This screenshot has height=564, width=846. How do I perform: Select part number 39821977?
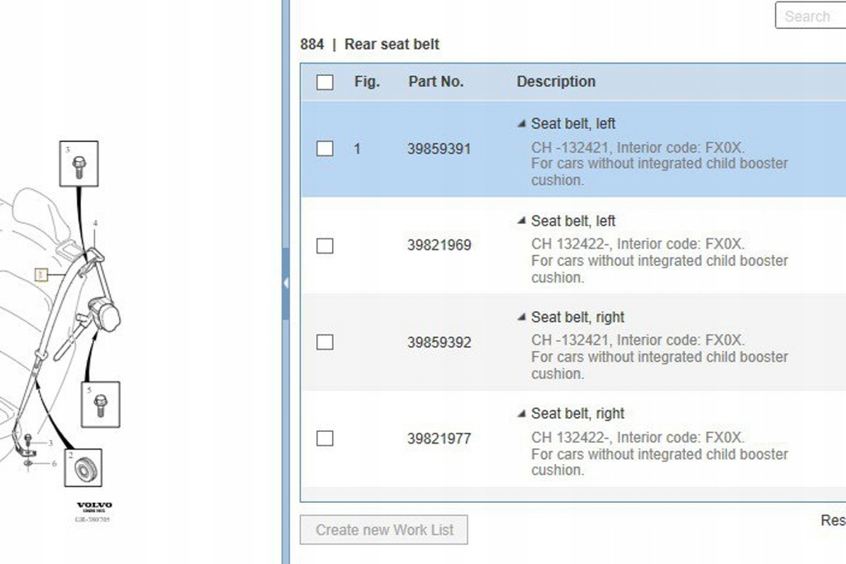[x=440, y=439]
